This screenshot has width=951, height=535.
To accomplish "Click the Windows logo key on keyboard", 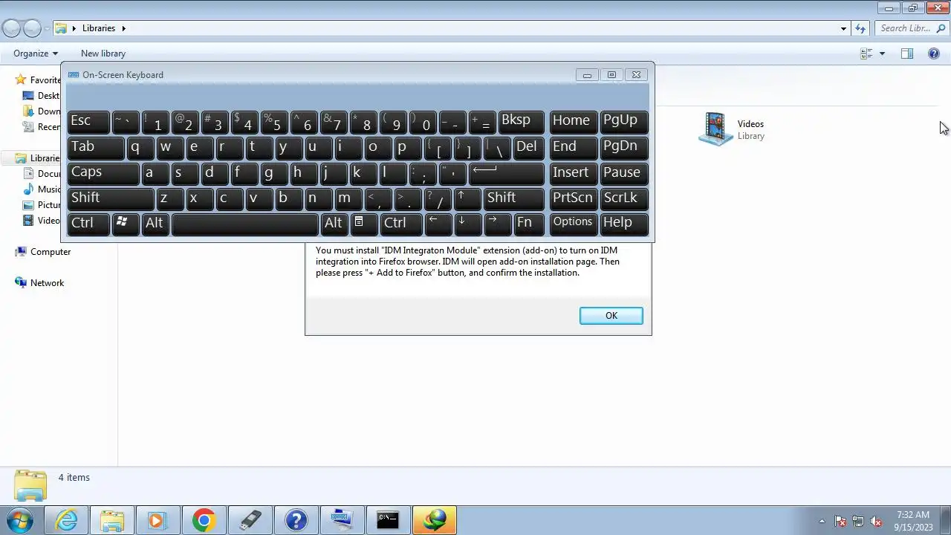I will (126, 223).
